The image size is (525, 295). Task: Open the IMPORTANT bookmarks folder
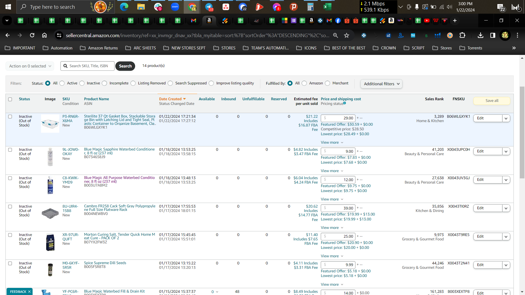coord(20,48)
